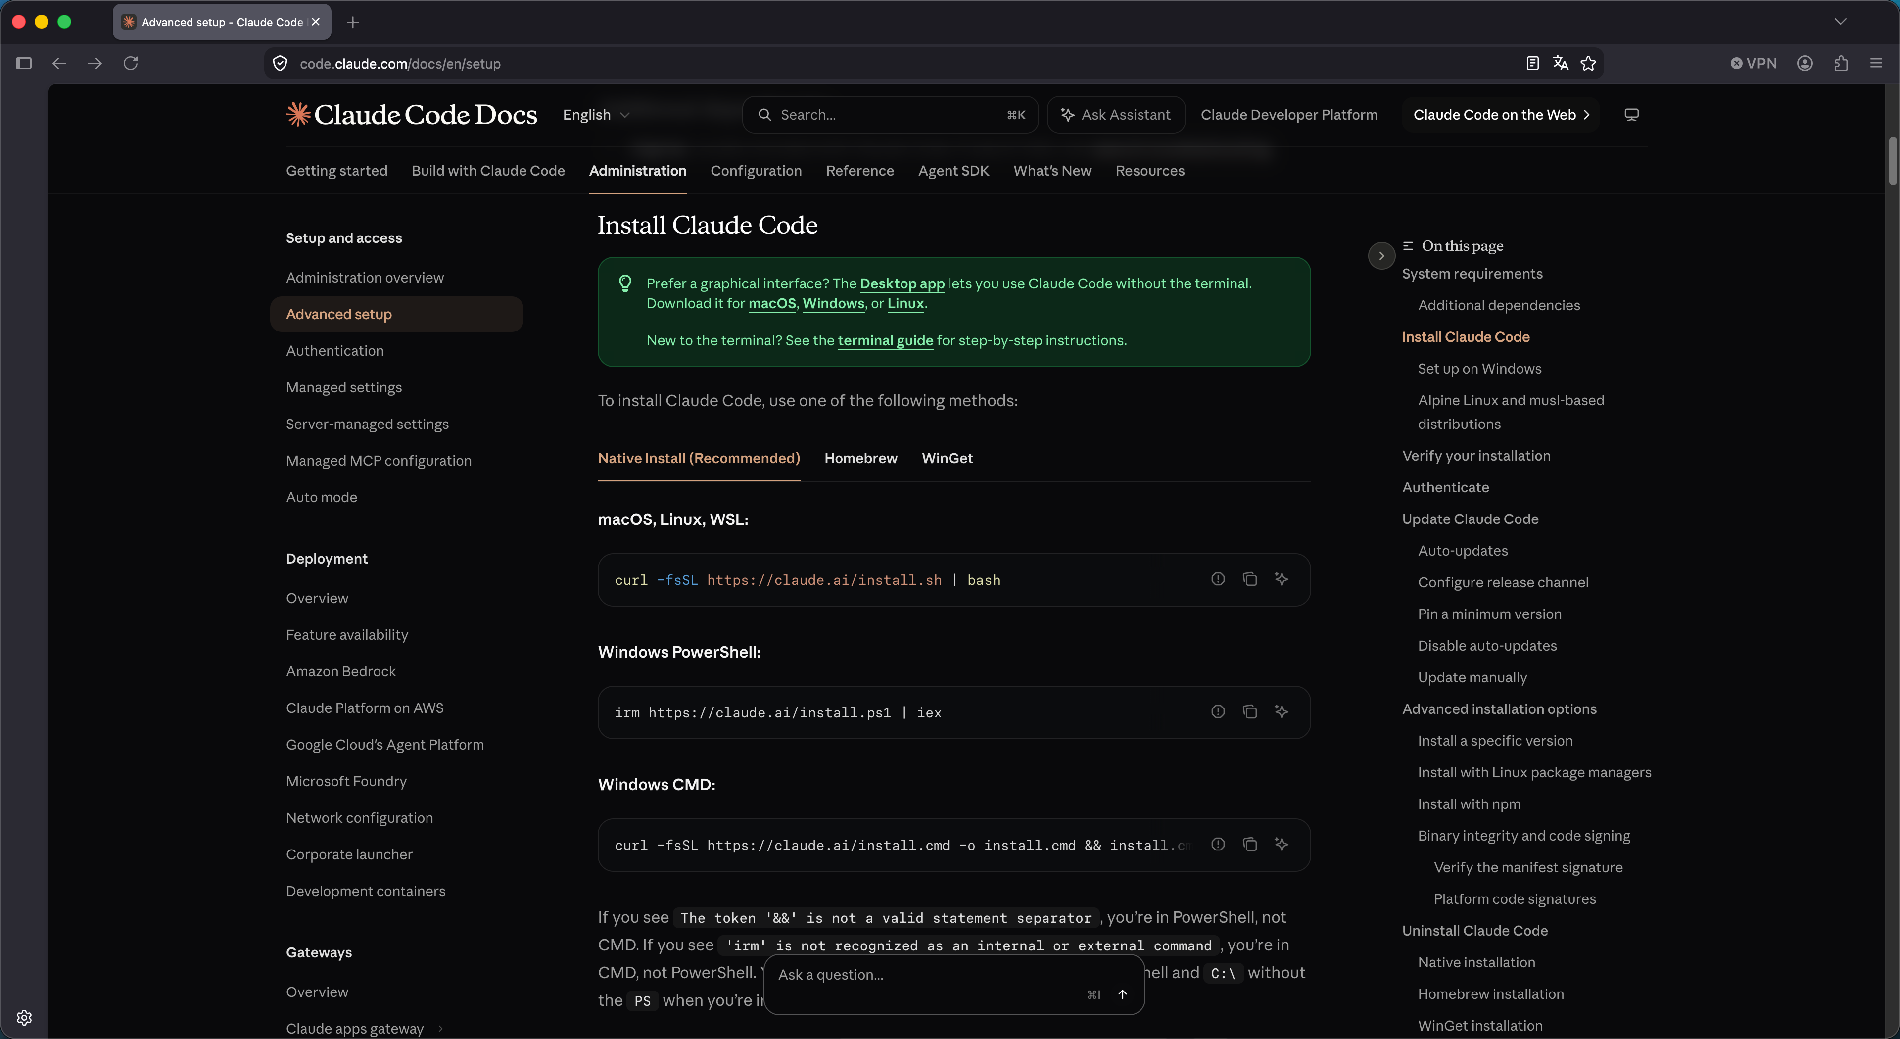Reload the browser page
Viewport: 1900px width, 1039px height.
(131, 63)
